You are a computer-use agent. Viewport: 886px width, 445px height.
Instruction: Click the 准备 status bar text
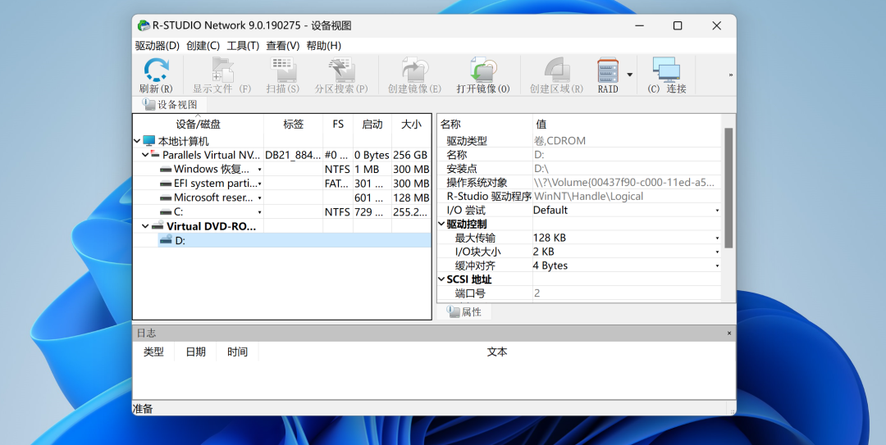(x=143, y=408)
